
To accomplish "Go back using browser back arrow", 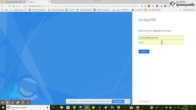I will [x=2, y=6].
